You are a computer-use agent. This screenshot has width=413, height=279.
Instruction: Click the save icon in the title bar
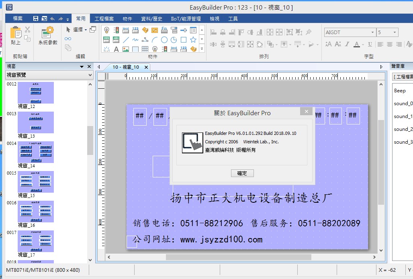(x=36, y=19)
